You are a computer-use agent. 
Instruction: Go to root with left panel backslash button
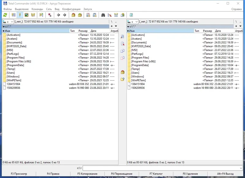tap(111, 22)
